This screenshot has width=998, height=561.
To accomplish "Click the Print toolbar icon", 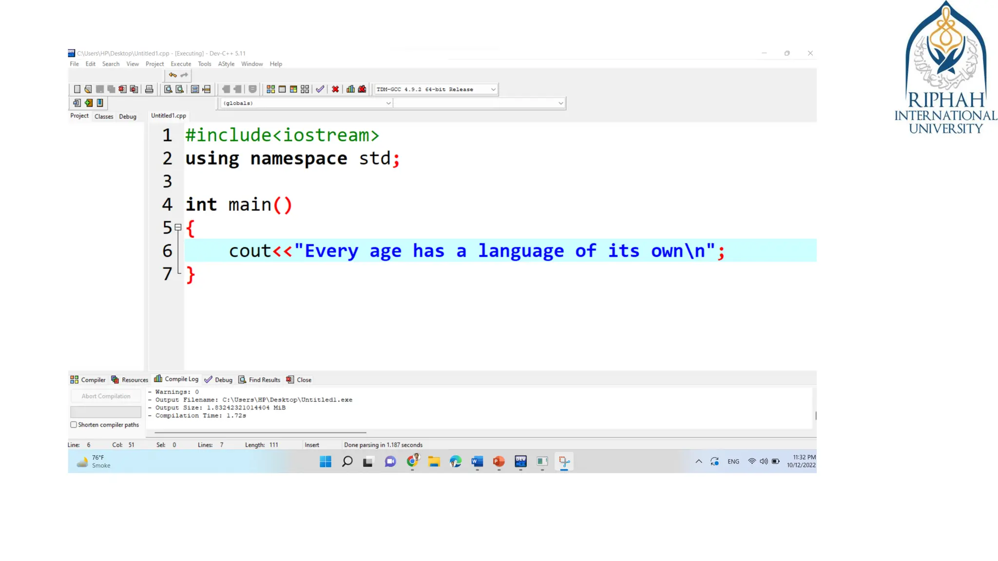I will point(149,89).
